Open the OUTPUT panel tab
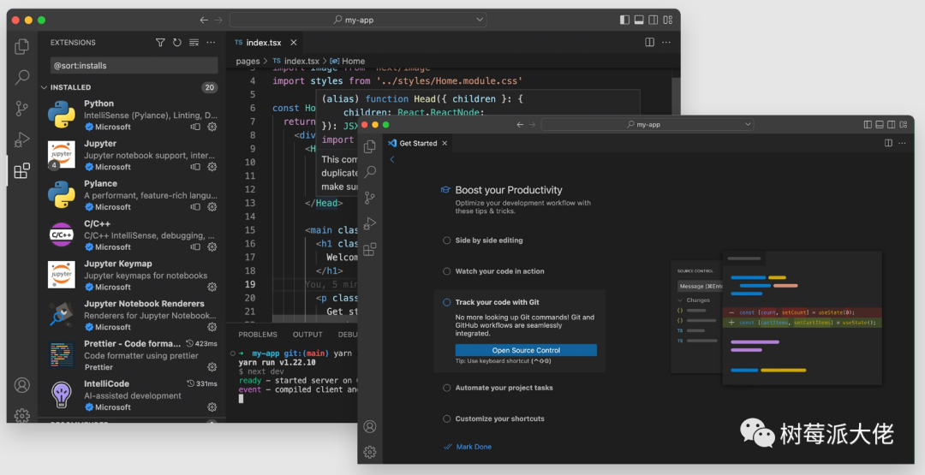925x475 pixels. click(308, 335)
